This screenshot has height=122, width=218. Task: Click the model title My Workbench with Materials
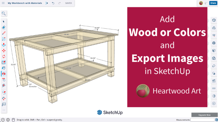[25, 3]
